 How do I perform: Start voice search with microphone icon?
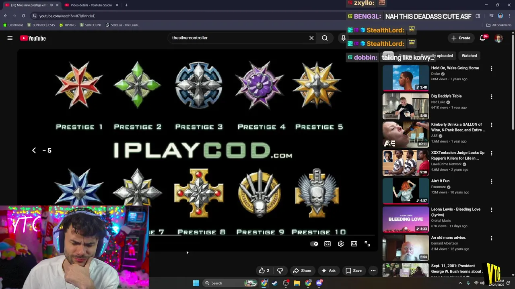pyautogui.click(x=343, y=38)
